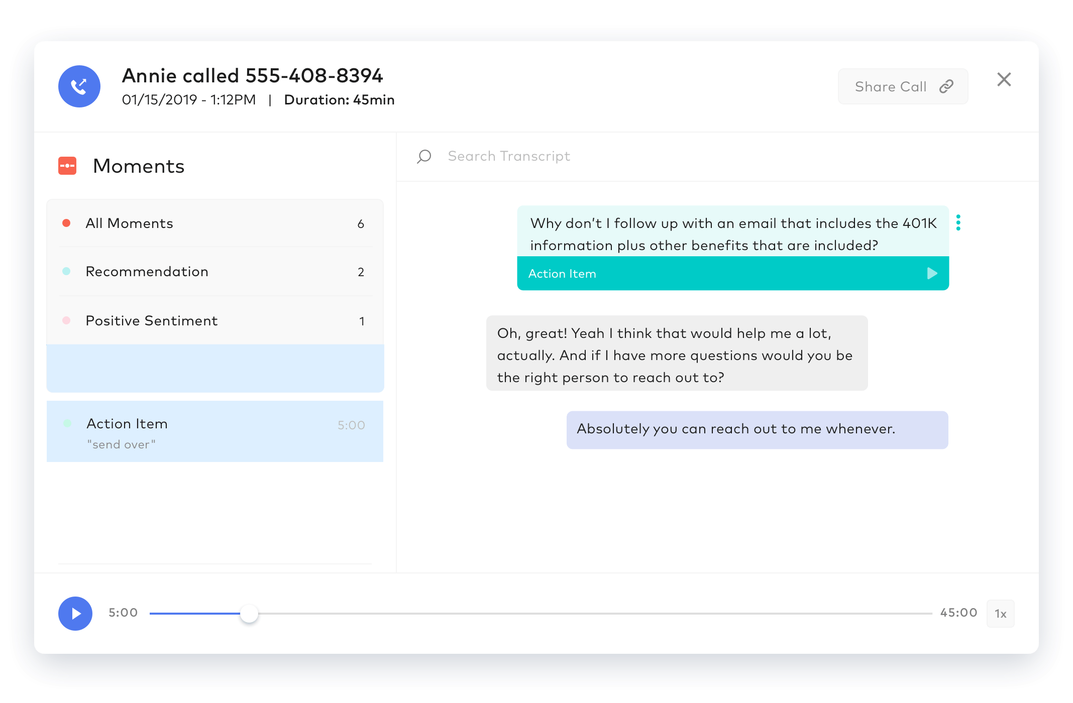Click the link icon in Share Call
The width and height of the screenshot is (1073, 703).
point(946,86)
